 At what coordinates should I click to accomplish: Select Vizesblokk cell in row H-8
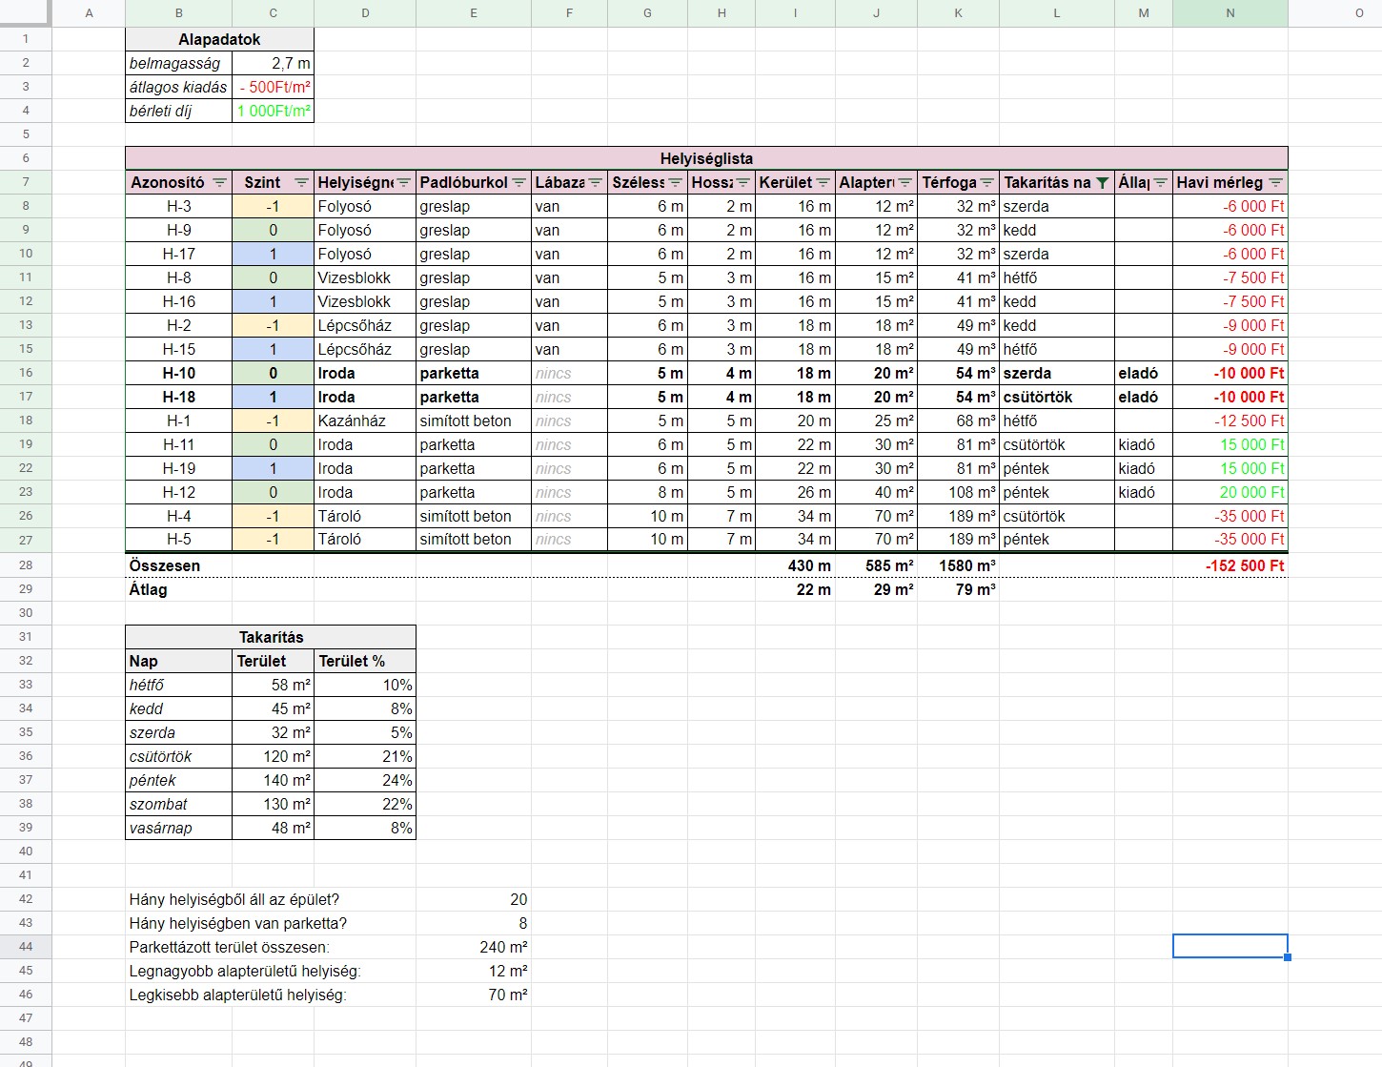[365, 277]
